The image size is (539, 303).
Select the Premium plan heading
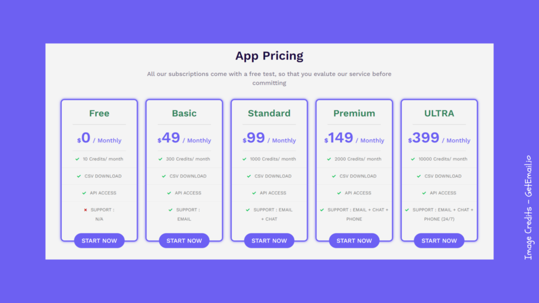tap(354, 113)
